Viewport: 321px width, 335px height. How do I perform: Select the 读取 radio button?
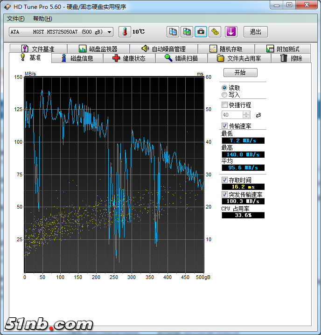pyautogui.click(x=224, y=88)
